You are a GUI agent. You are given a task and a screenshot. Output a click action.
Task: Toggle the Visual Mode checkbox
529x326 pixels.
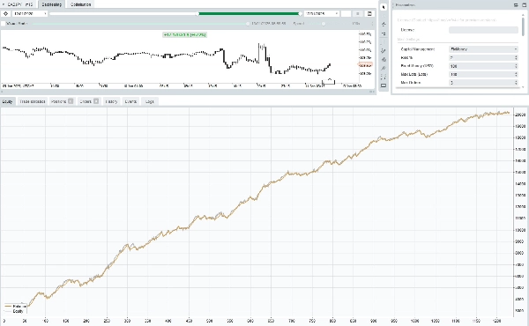tap(4, 24)
